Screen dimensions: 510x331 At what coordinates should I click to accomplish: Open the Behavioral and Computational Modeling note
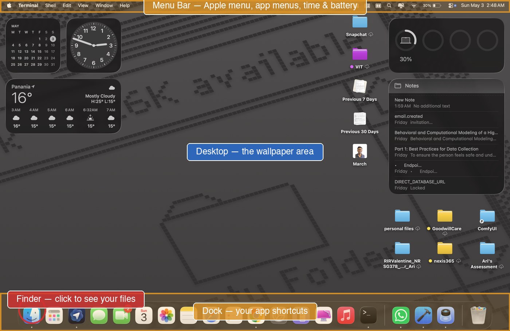click(446, 135)
